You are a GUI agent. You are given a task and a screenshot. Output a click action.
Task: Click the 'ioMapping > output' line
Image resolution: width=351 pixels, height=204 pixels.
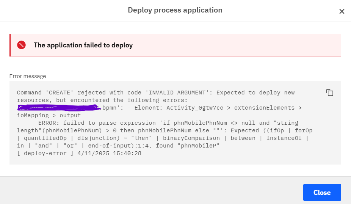click(x=49, y=115)
